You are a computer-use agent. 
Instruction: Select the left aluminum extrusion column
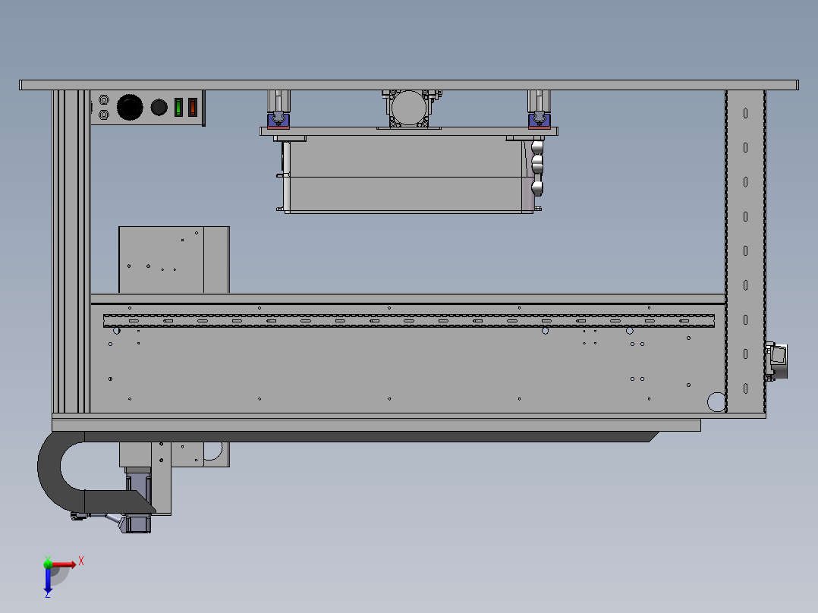(x=71, y=251)
